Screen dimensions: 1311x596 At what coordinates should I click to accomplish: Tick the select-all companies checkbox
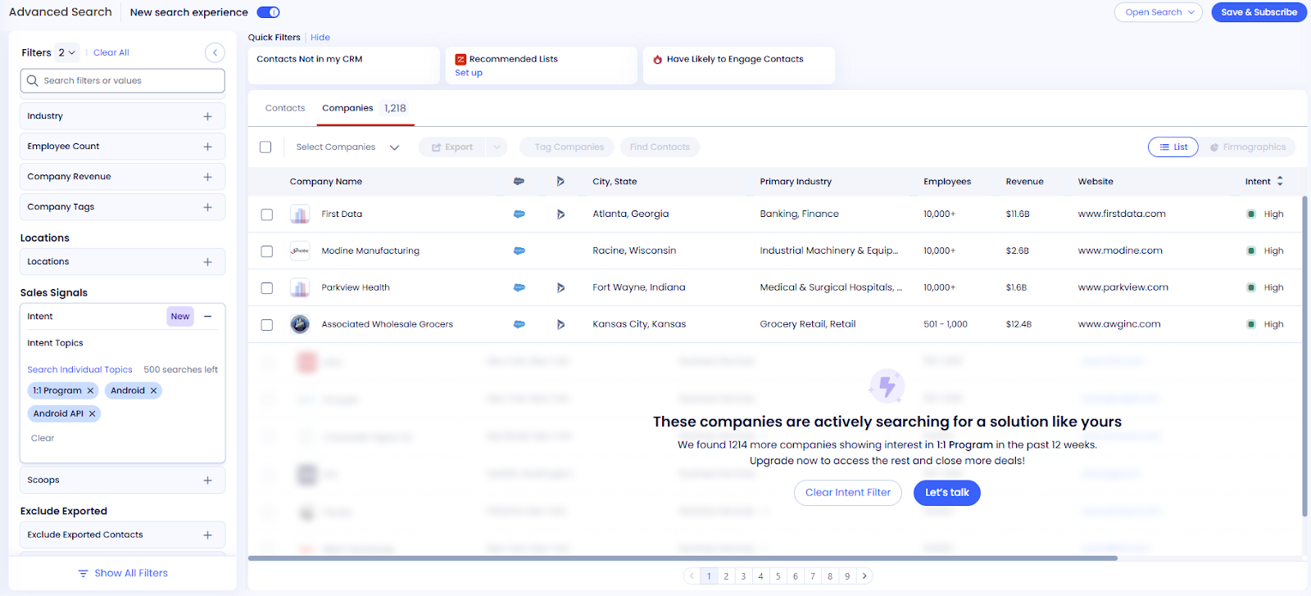[x=265, y=147]
